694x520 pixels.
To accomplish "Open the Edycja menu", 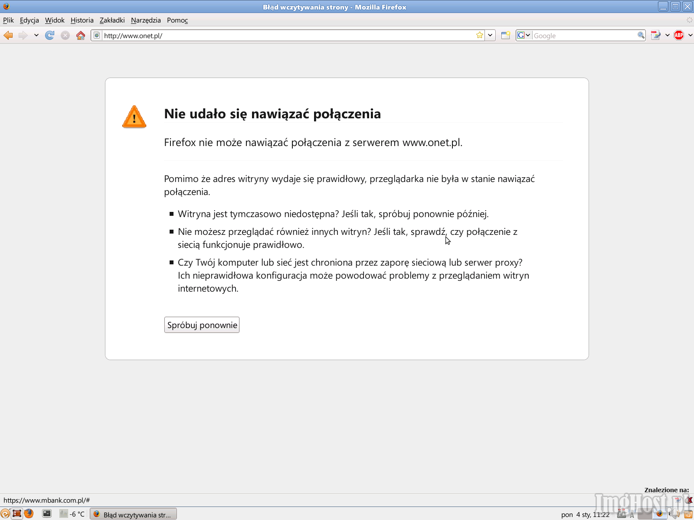I will (29, 20).
